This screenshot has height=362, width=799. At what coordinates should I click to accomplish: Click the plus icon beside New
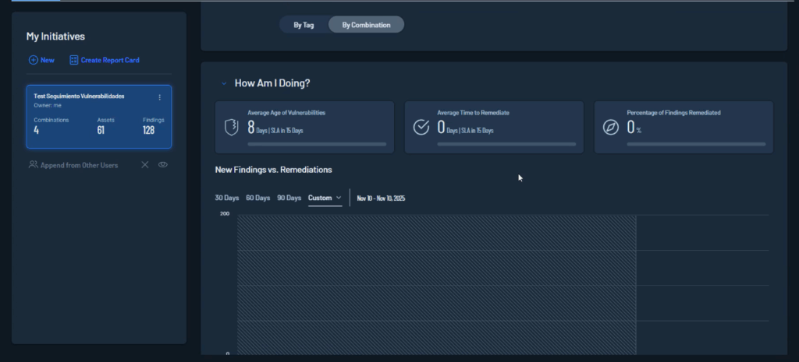point(33,60)
